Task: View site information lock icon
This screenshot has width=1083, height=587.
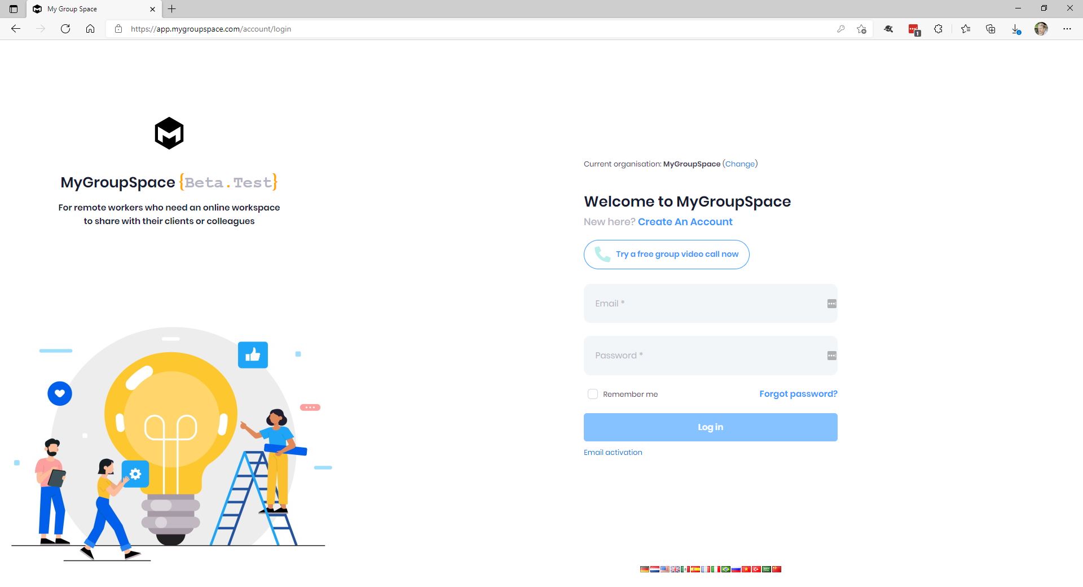Action: pyautogui.click(x=118, y=29)
